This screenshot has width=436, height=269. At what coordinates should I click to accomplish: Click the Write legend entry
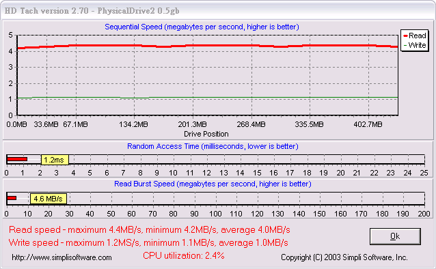click(x=415, y=45)
